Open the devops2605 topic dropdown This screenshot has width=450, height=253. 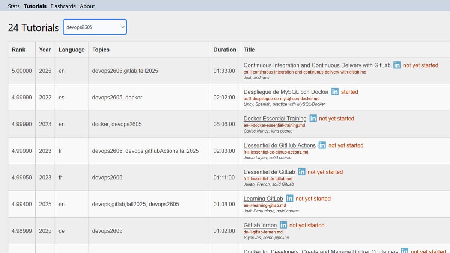coord(94,27)
